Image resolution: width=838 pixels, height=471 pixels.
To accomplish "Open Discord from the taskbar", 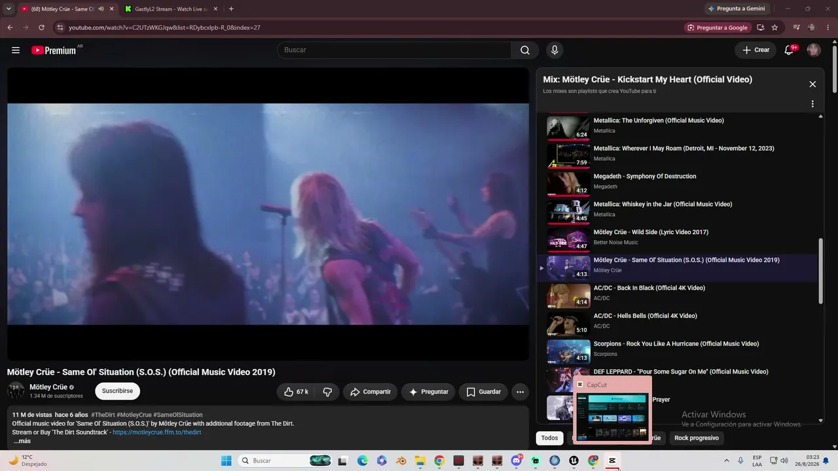I will tap(517, 461).
